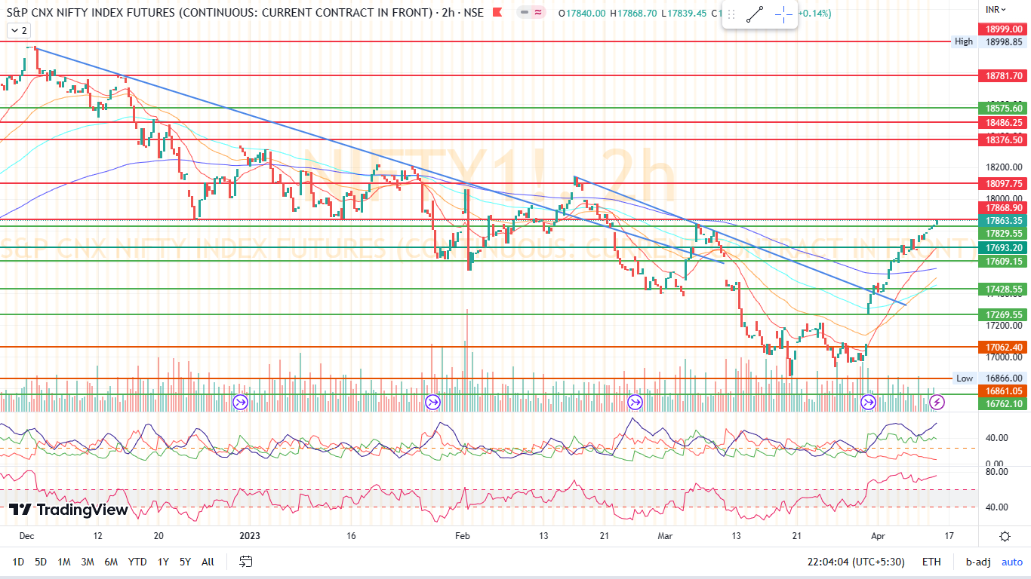This screenshot has width=1031, height=579.
Task: Set time range to 6M
Action: pyautogui.click(x=111, y=562)
